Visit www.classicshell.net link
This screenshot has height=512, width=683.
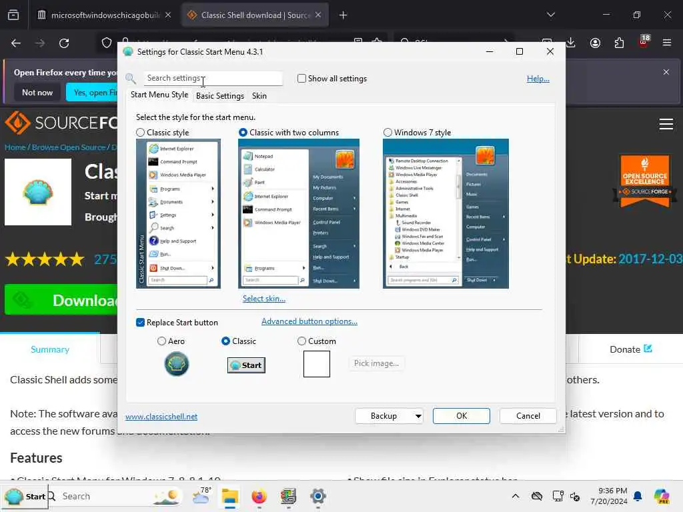click(161, 417)
